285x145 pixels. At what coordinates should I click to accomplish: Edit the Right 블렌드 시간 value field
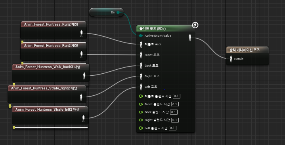coord(175,120)
